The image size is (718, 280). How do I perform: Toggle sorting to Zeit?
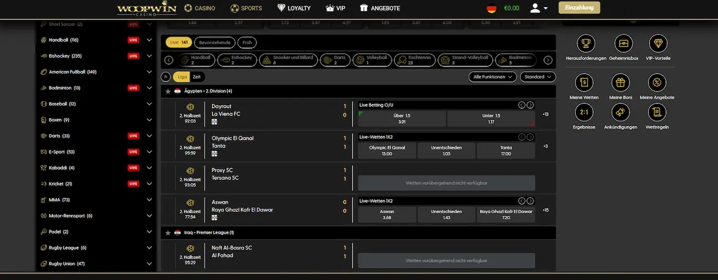(x=197, y=77)
